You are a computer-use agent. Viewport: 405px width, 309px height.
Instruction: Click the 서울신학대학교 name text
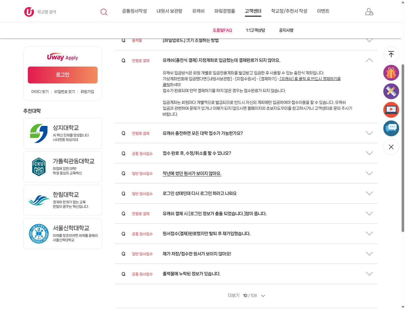click(71, 228)
